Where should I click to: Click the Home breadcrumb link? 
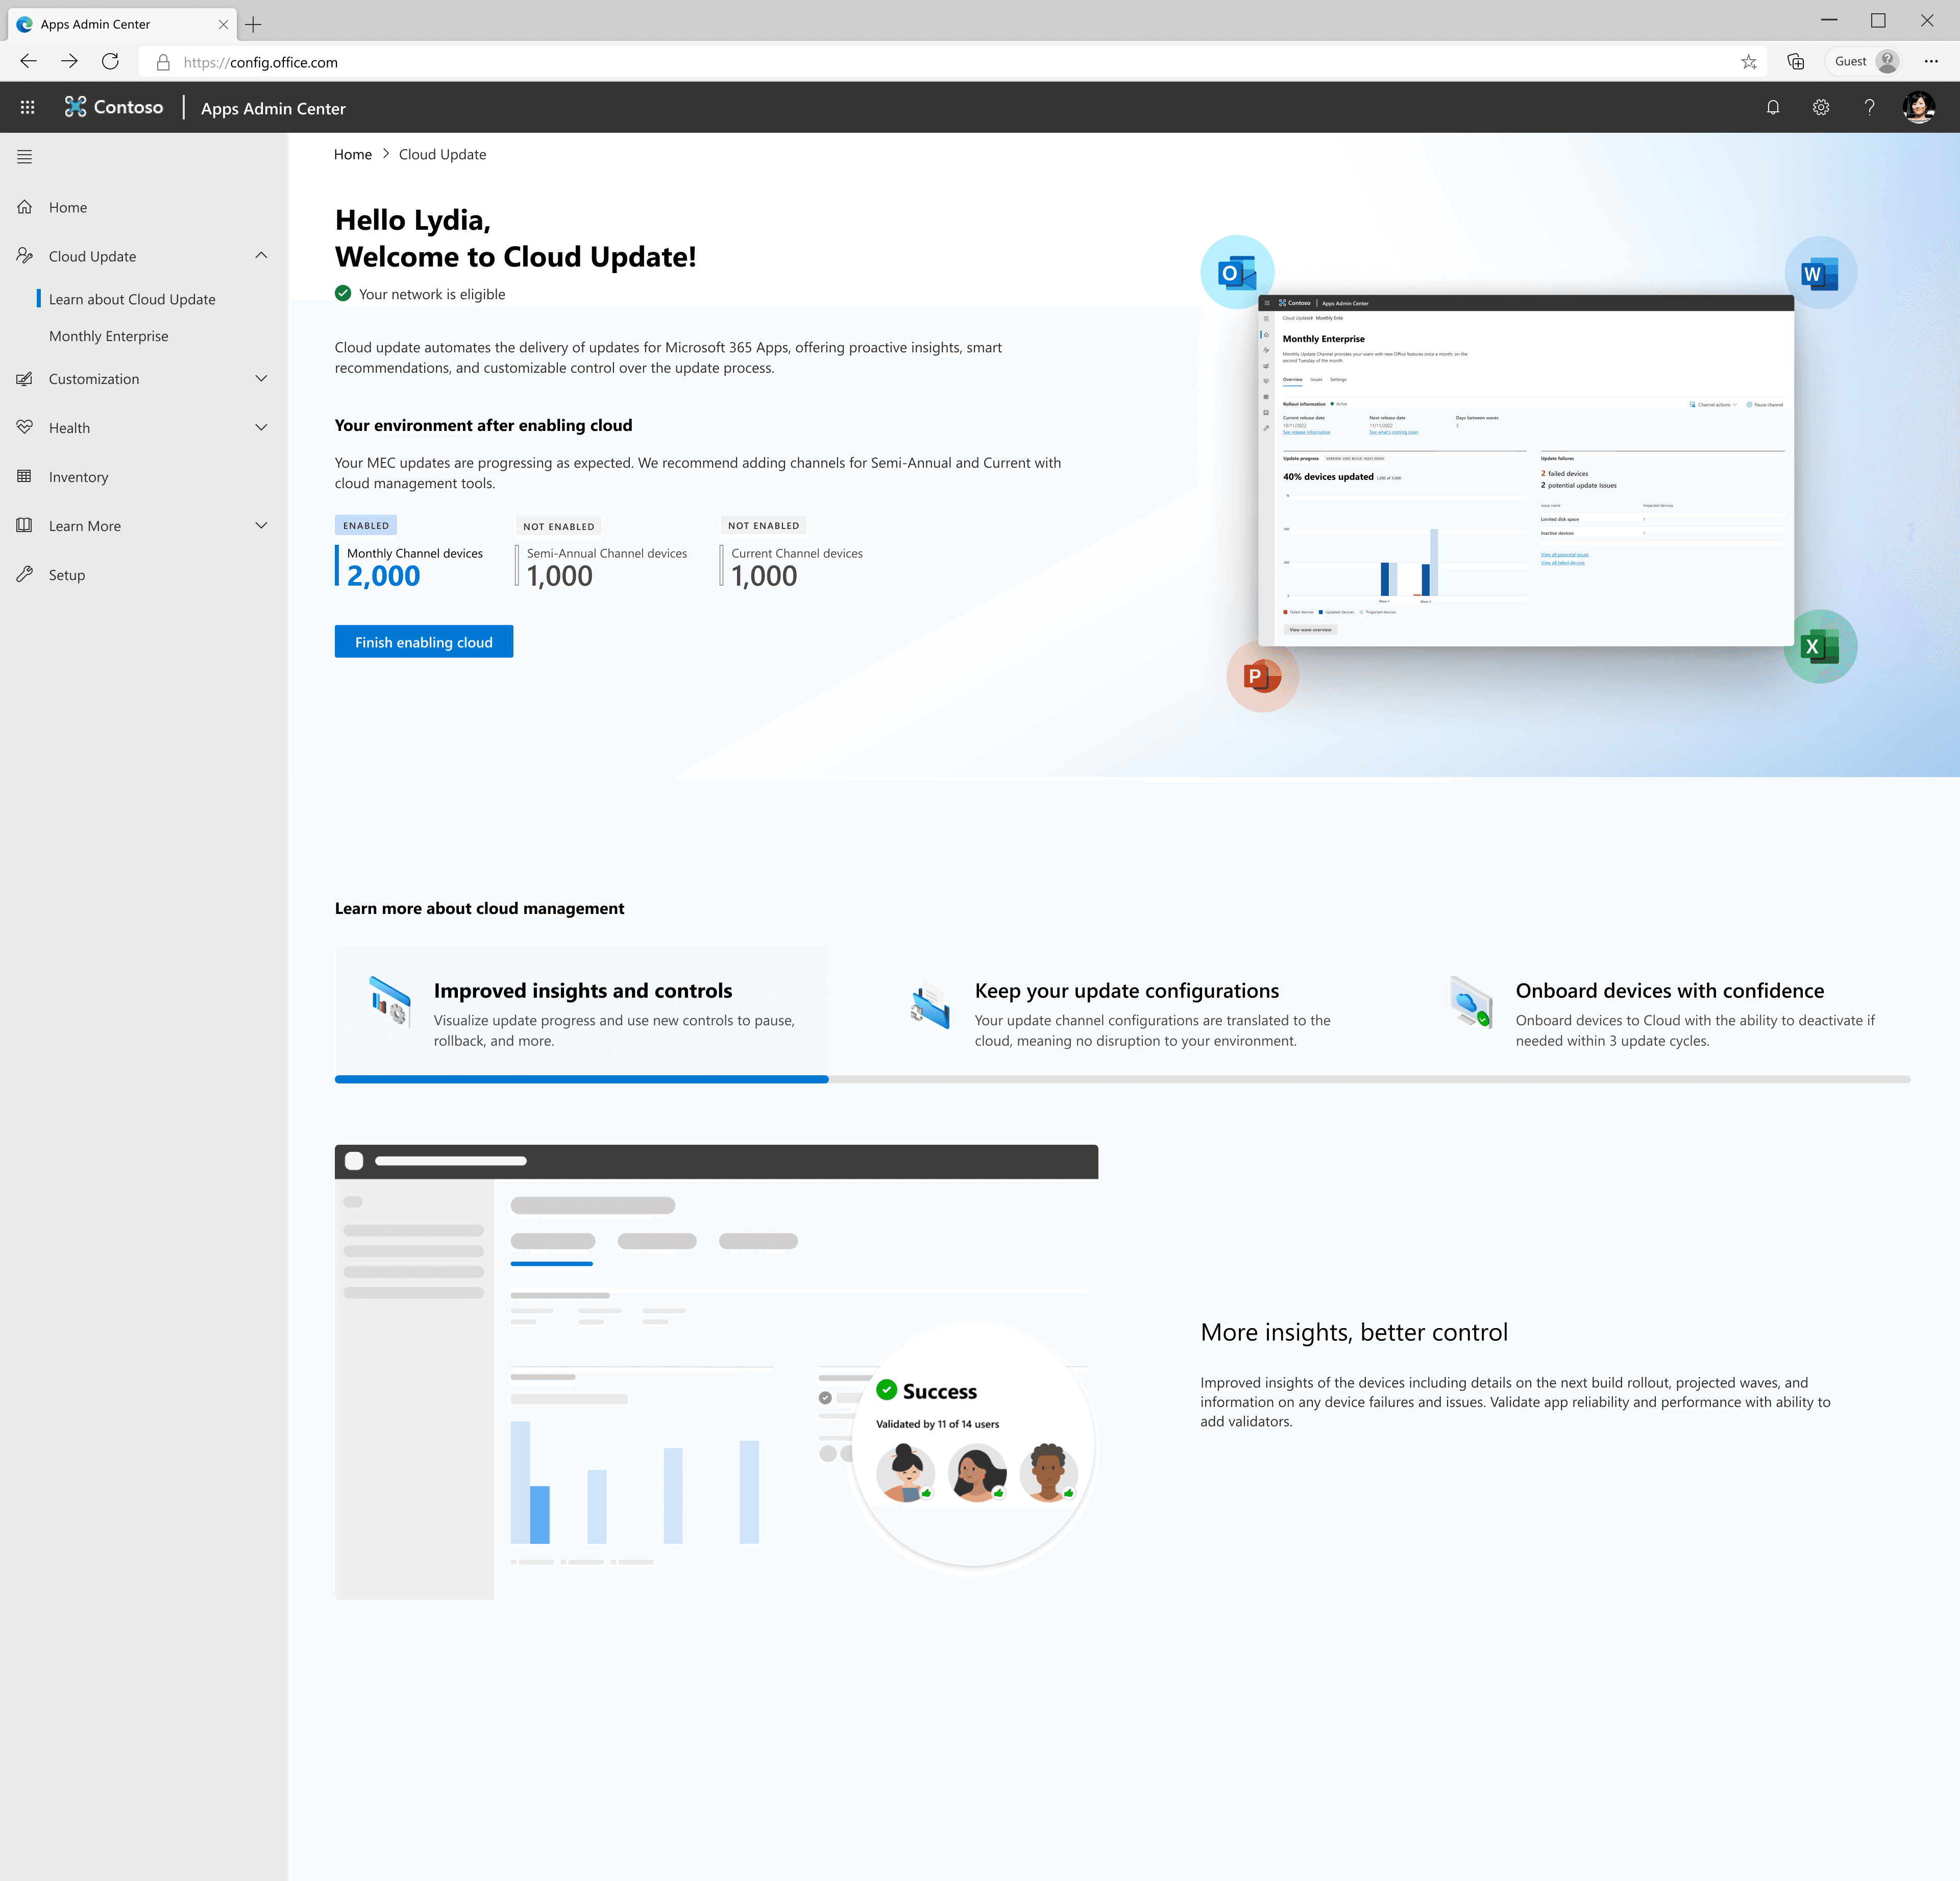tap(352, 154)
